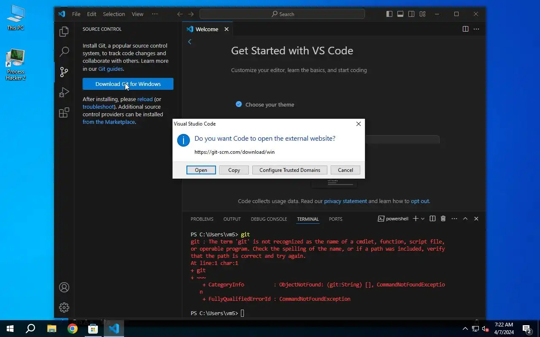
Task: Maximize the panel with the up chevron
Action: click(x=465, y=219)
